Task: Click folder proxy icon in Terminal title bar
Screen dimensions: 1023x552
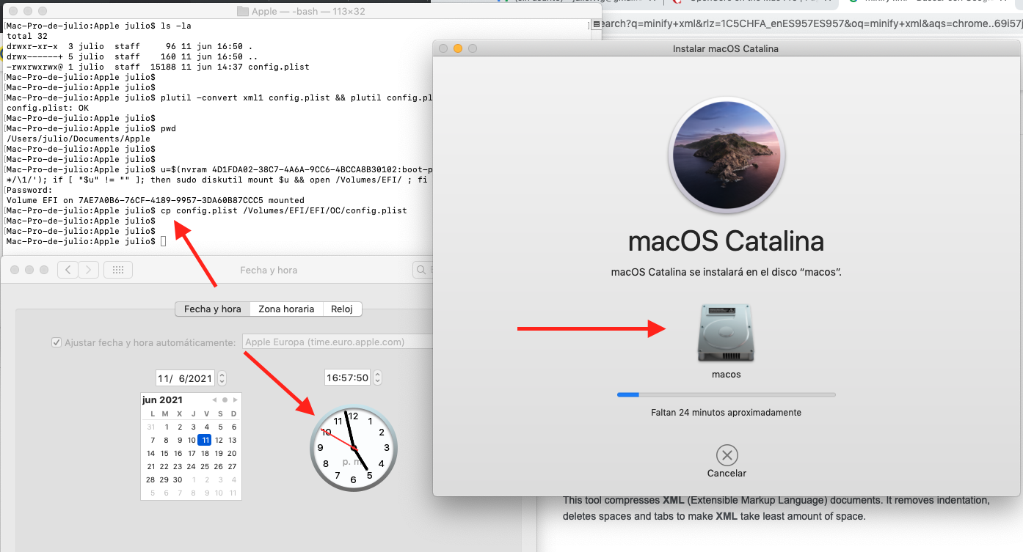Action: click(x=244, y=12)
